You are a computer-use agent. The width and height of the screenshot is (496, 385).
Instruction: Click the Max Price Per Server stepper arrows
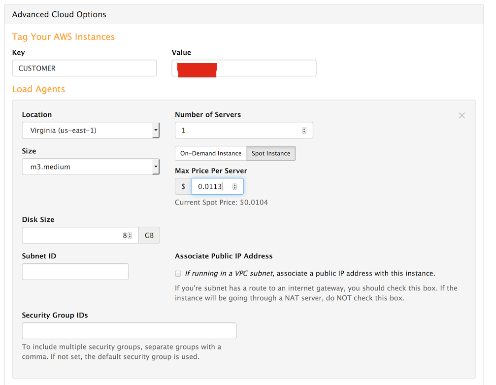coord(235,186)
